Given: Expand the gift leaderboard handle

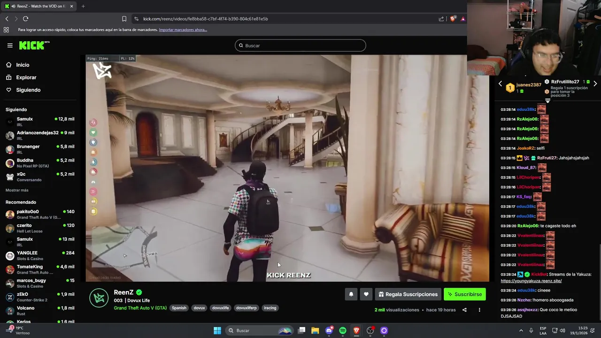Looking at the screenshot, I should (547, 101).
